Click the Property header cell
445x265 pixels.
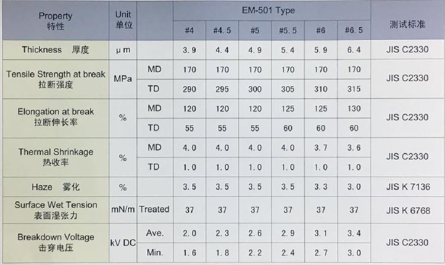click(x=55, y=21)
